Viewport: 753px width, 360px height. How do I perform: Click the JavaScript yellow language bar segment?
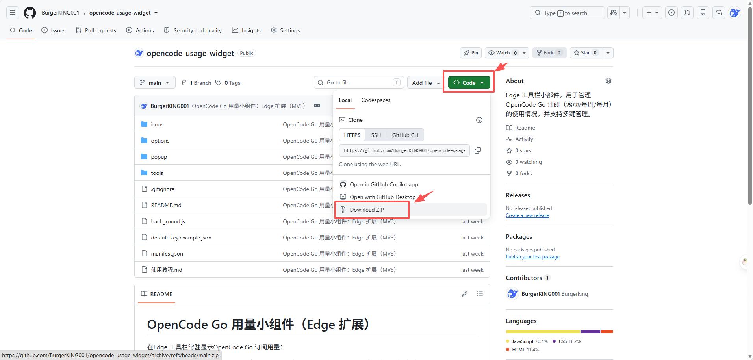click(x=543, y=332)
